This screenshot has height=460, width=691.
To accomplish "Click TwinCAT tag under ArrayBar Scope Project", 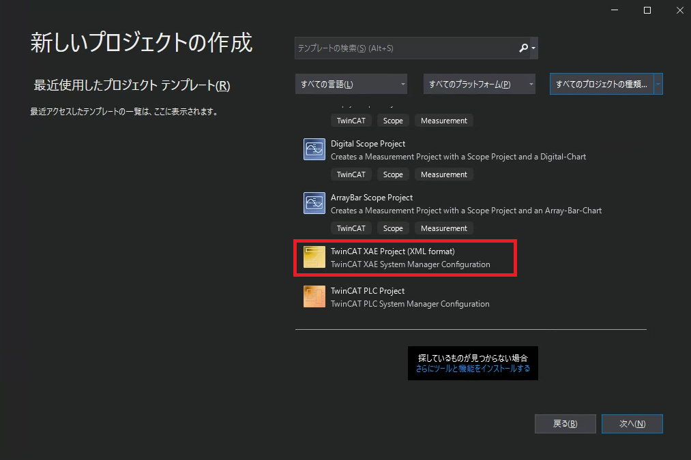I will (x=351, y=228).
